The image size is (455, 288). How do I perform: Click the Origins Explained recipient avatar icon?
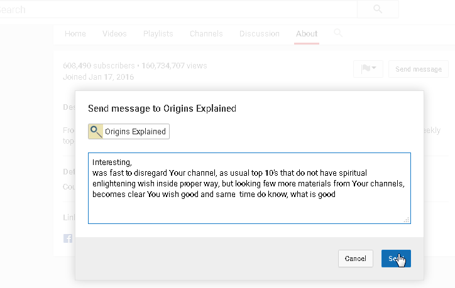[96, 131]
